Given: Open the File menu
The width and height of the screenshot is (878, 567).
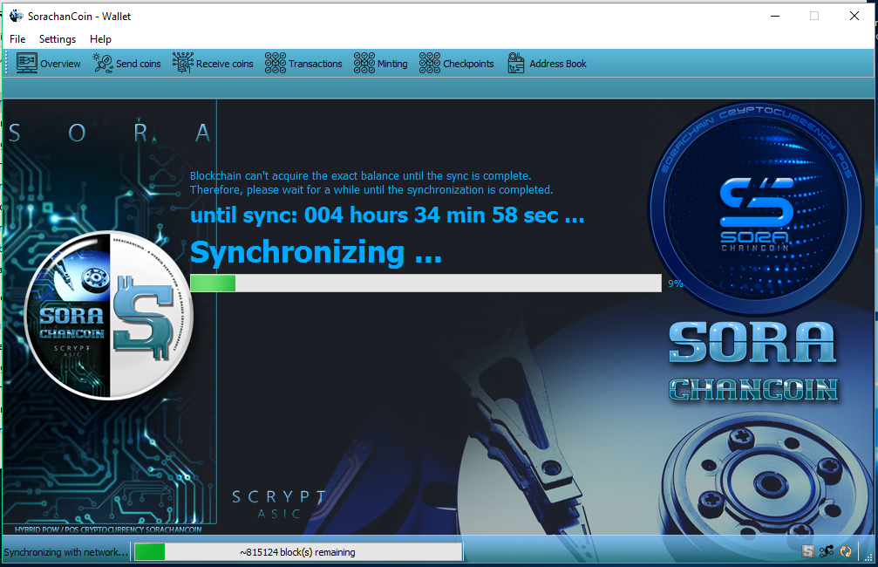Looking at the screenshot, I should [17, 38].
